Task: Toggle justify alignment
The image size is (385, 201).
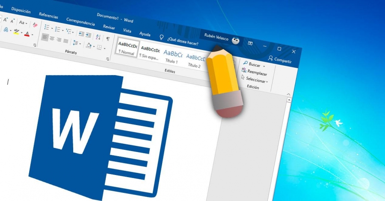Action: pyautogui.click(x=66, y=41)
